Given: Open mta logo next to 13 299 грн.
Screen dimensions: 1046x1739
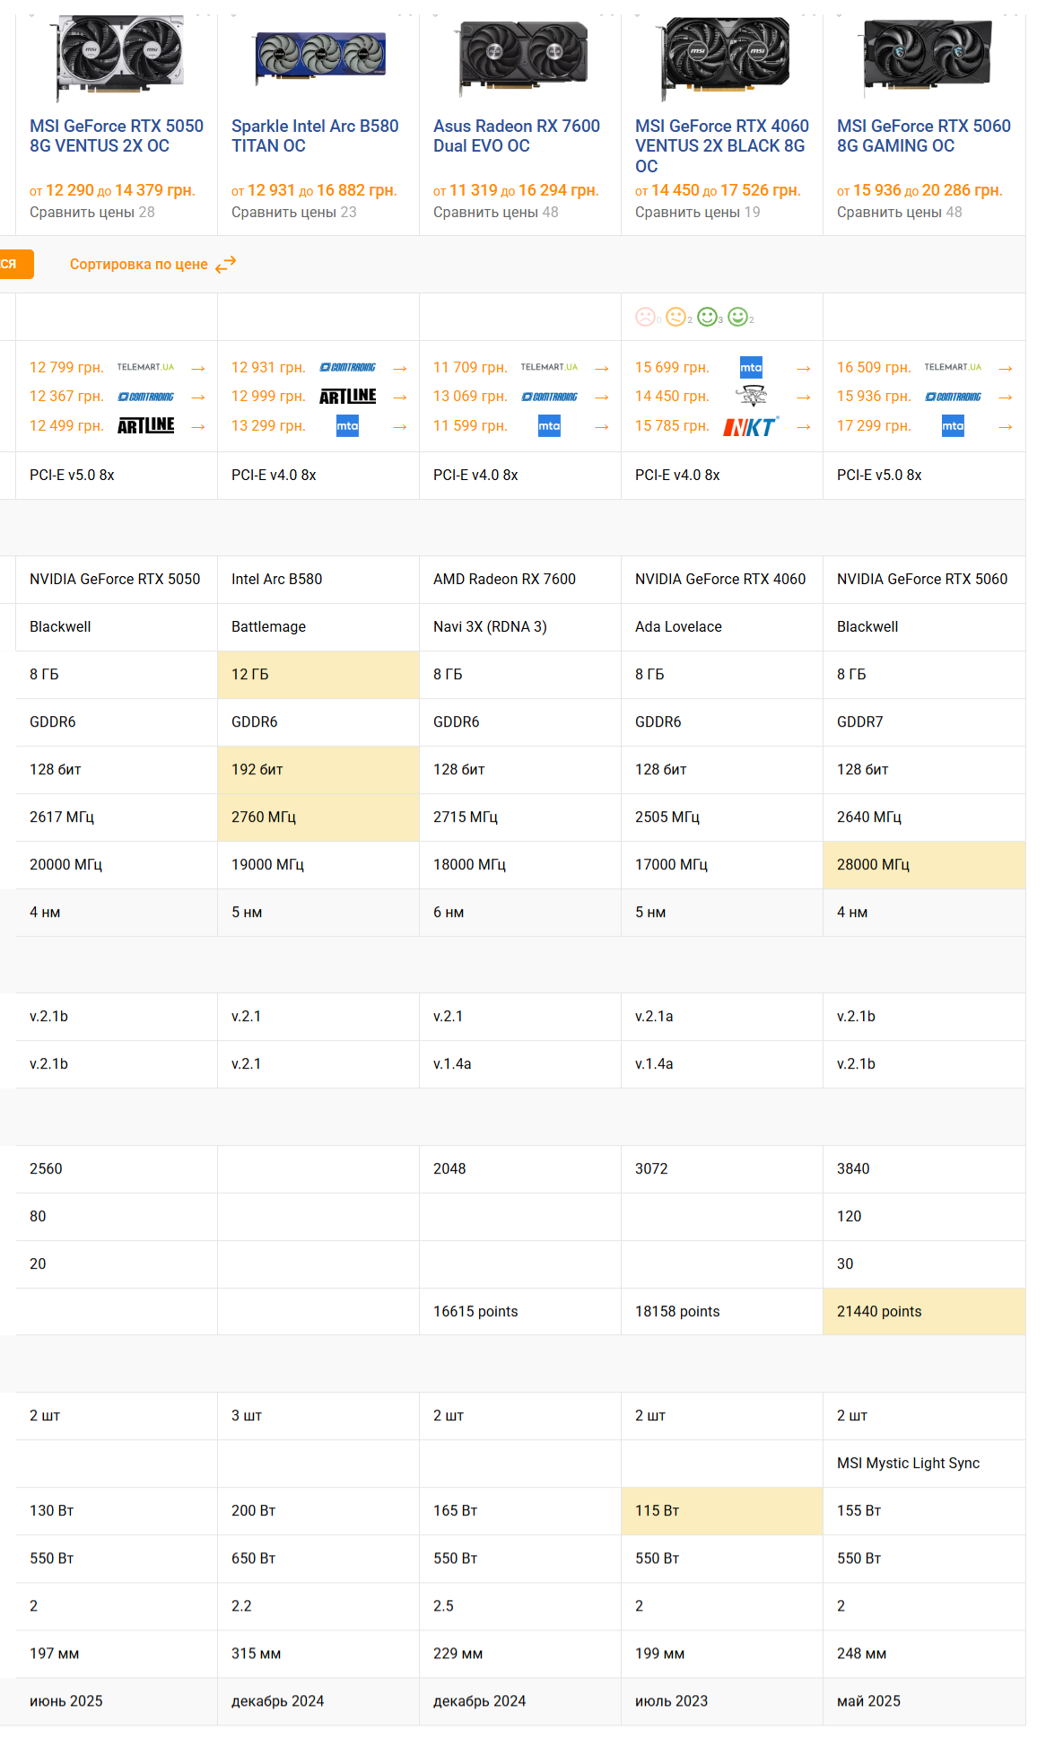Looking at the screenshot, I should point(347,425).
